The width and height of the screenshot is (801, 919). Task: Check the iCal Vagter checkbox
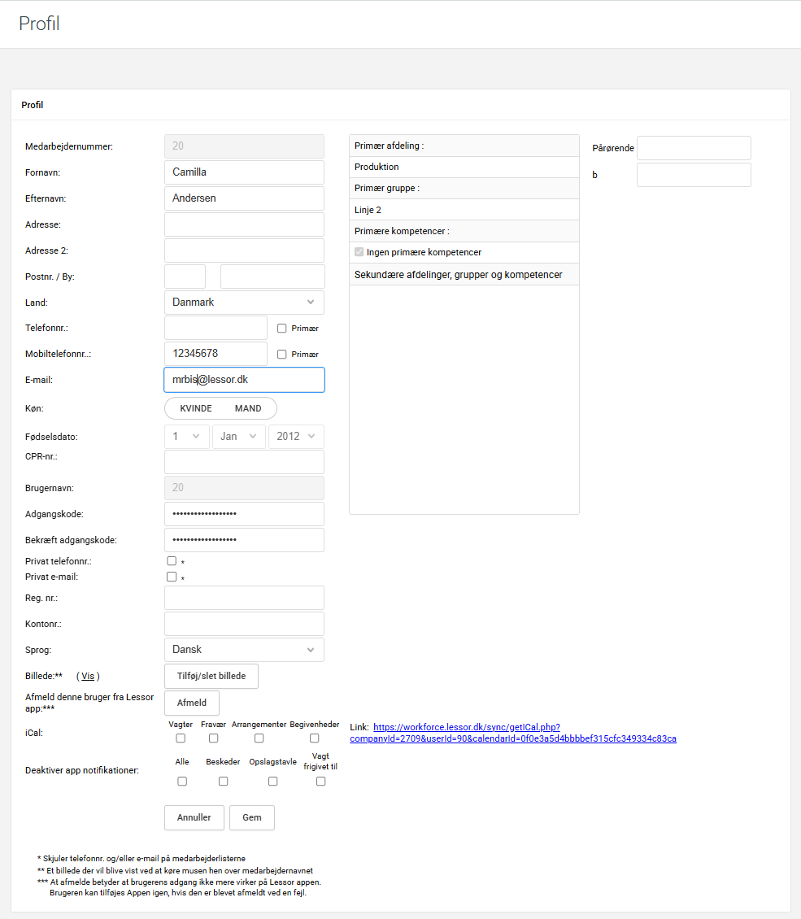click(x=181, y=738)
